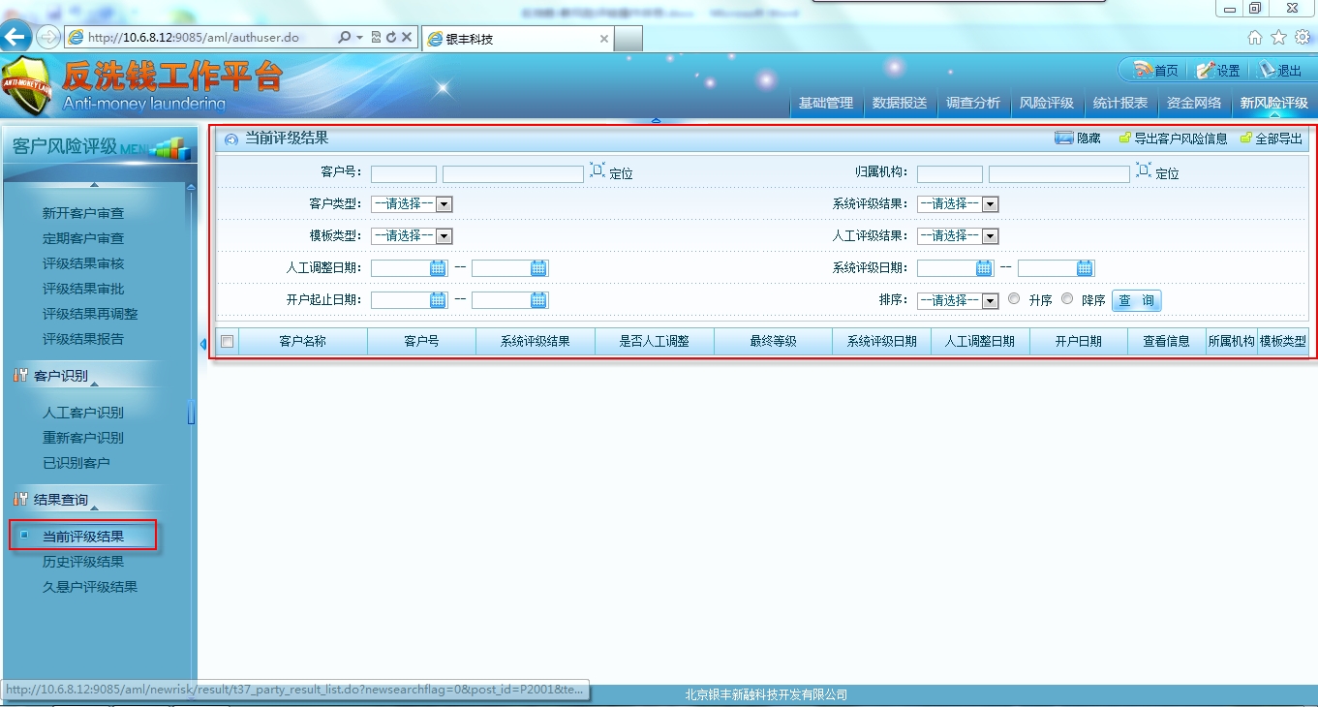This screenshot has width=1318, height=707.
Task: Open the 排序 sort dropdown
Action: 958,300
